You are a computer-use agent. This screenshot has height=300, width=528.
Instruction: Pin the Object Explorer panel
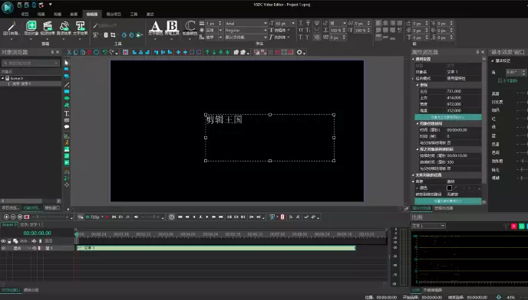(52, 52)
